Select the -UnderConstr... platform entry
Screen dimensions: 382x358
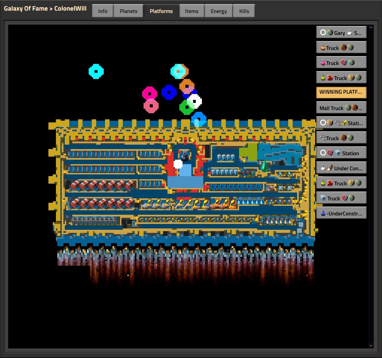tap(341, 213)
